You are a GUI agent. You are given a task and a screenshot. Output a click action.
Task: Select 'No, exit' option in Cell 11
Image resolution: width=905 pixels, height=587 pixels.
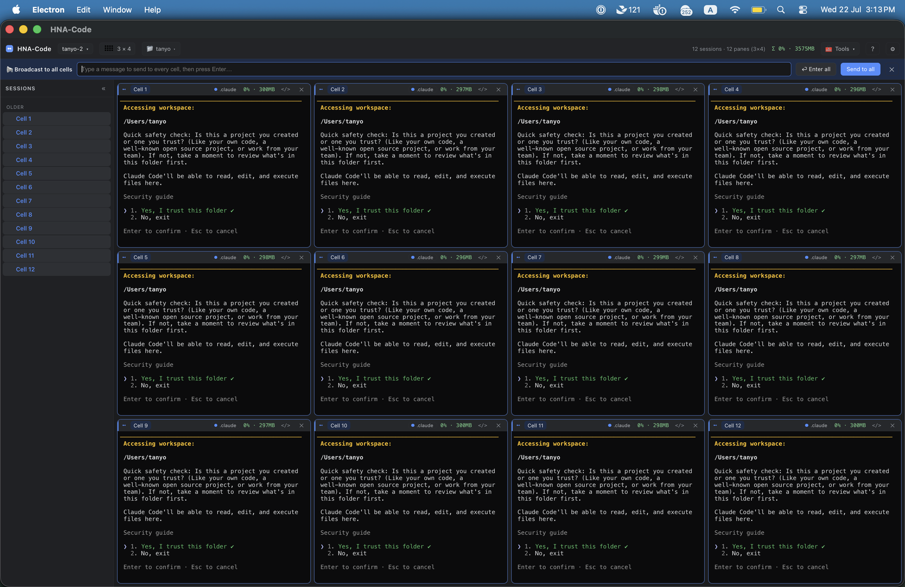pyautogui.click(x=544, y=553)
